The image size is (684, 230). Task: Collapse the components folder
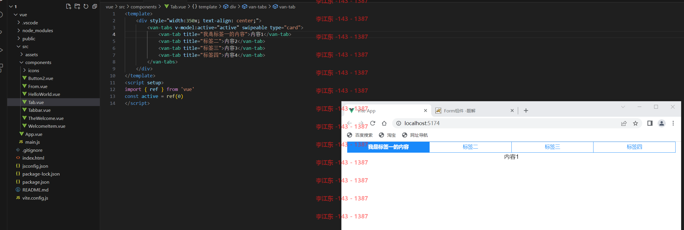(x=21, y=62)
